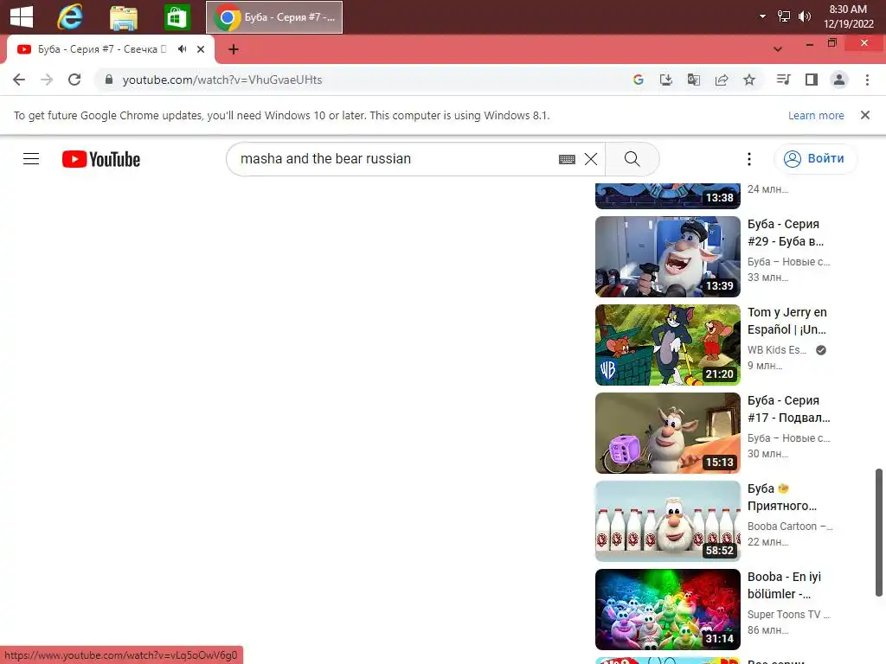The image size is (886, 664).
Task: Select the Буба - Серия #7 tab
Action: click(x=102, y=49)
